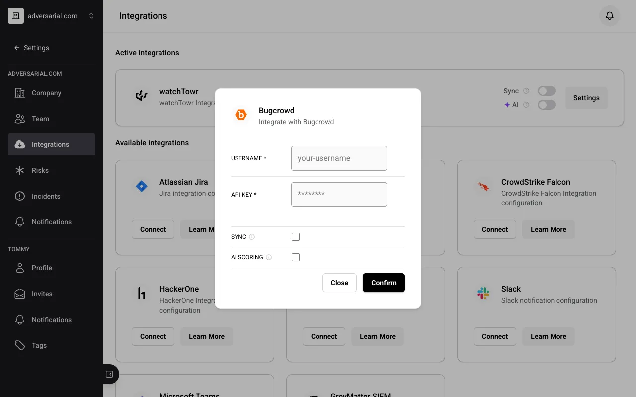The image size is (636, 397).
Task: Click the Company building icon
Action: click(20, 93)
